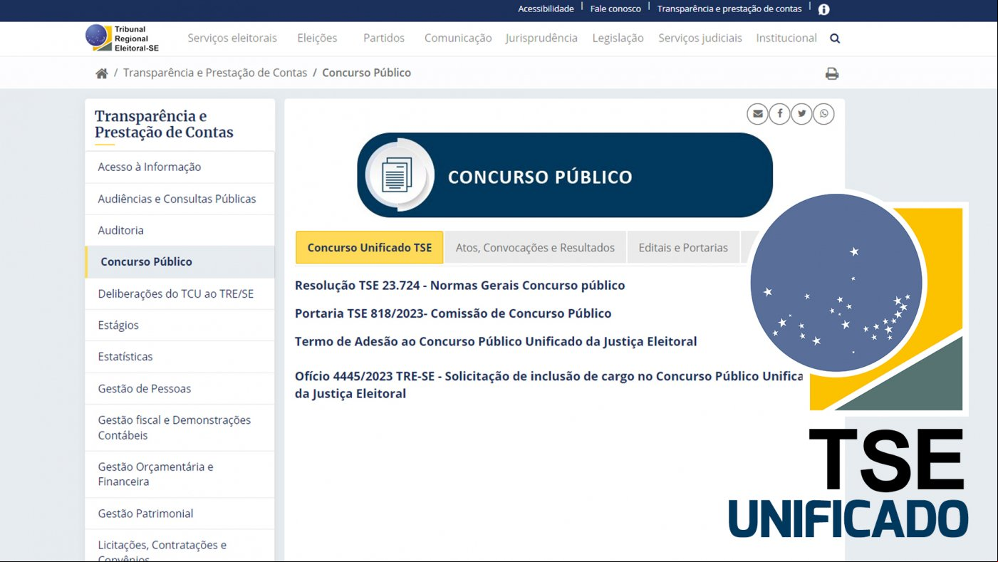Go to Acesso à Informação sidebar item
This screenshot has width=998, height=562.
[x=180, y=167]
